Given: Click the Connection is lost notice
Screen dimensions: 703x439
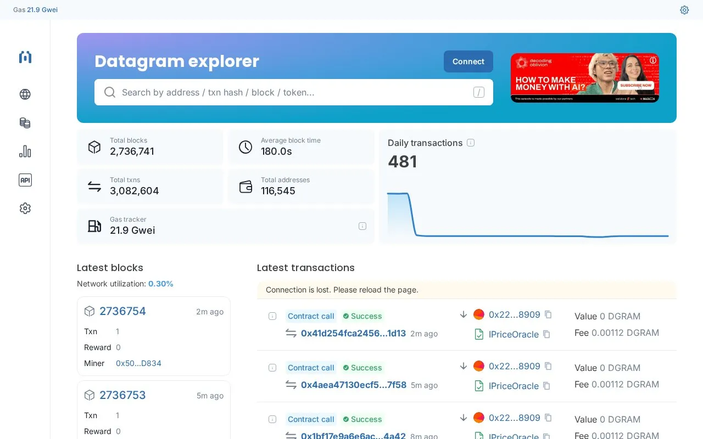Looking at the screenshot, I should tap(467, 290).
